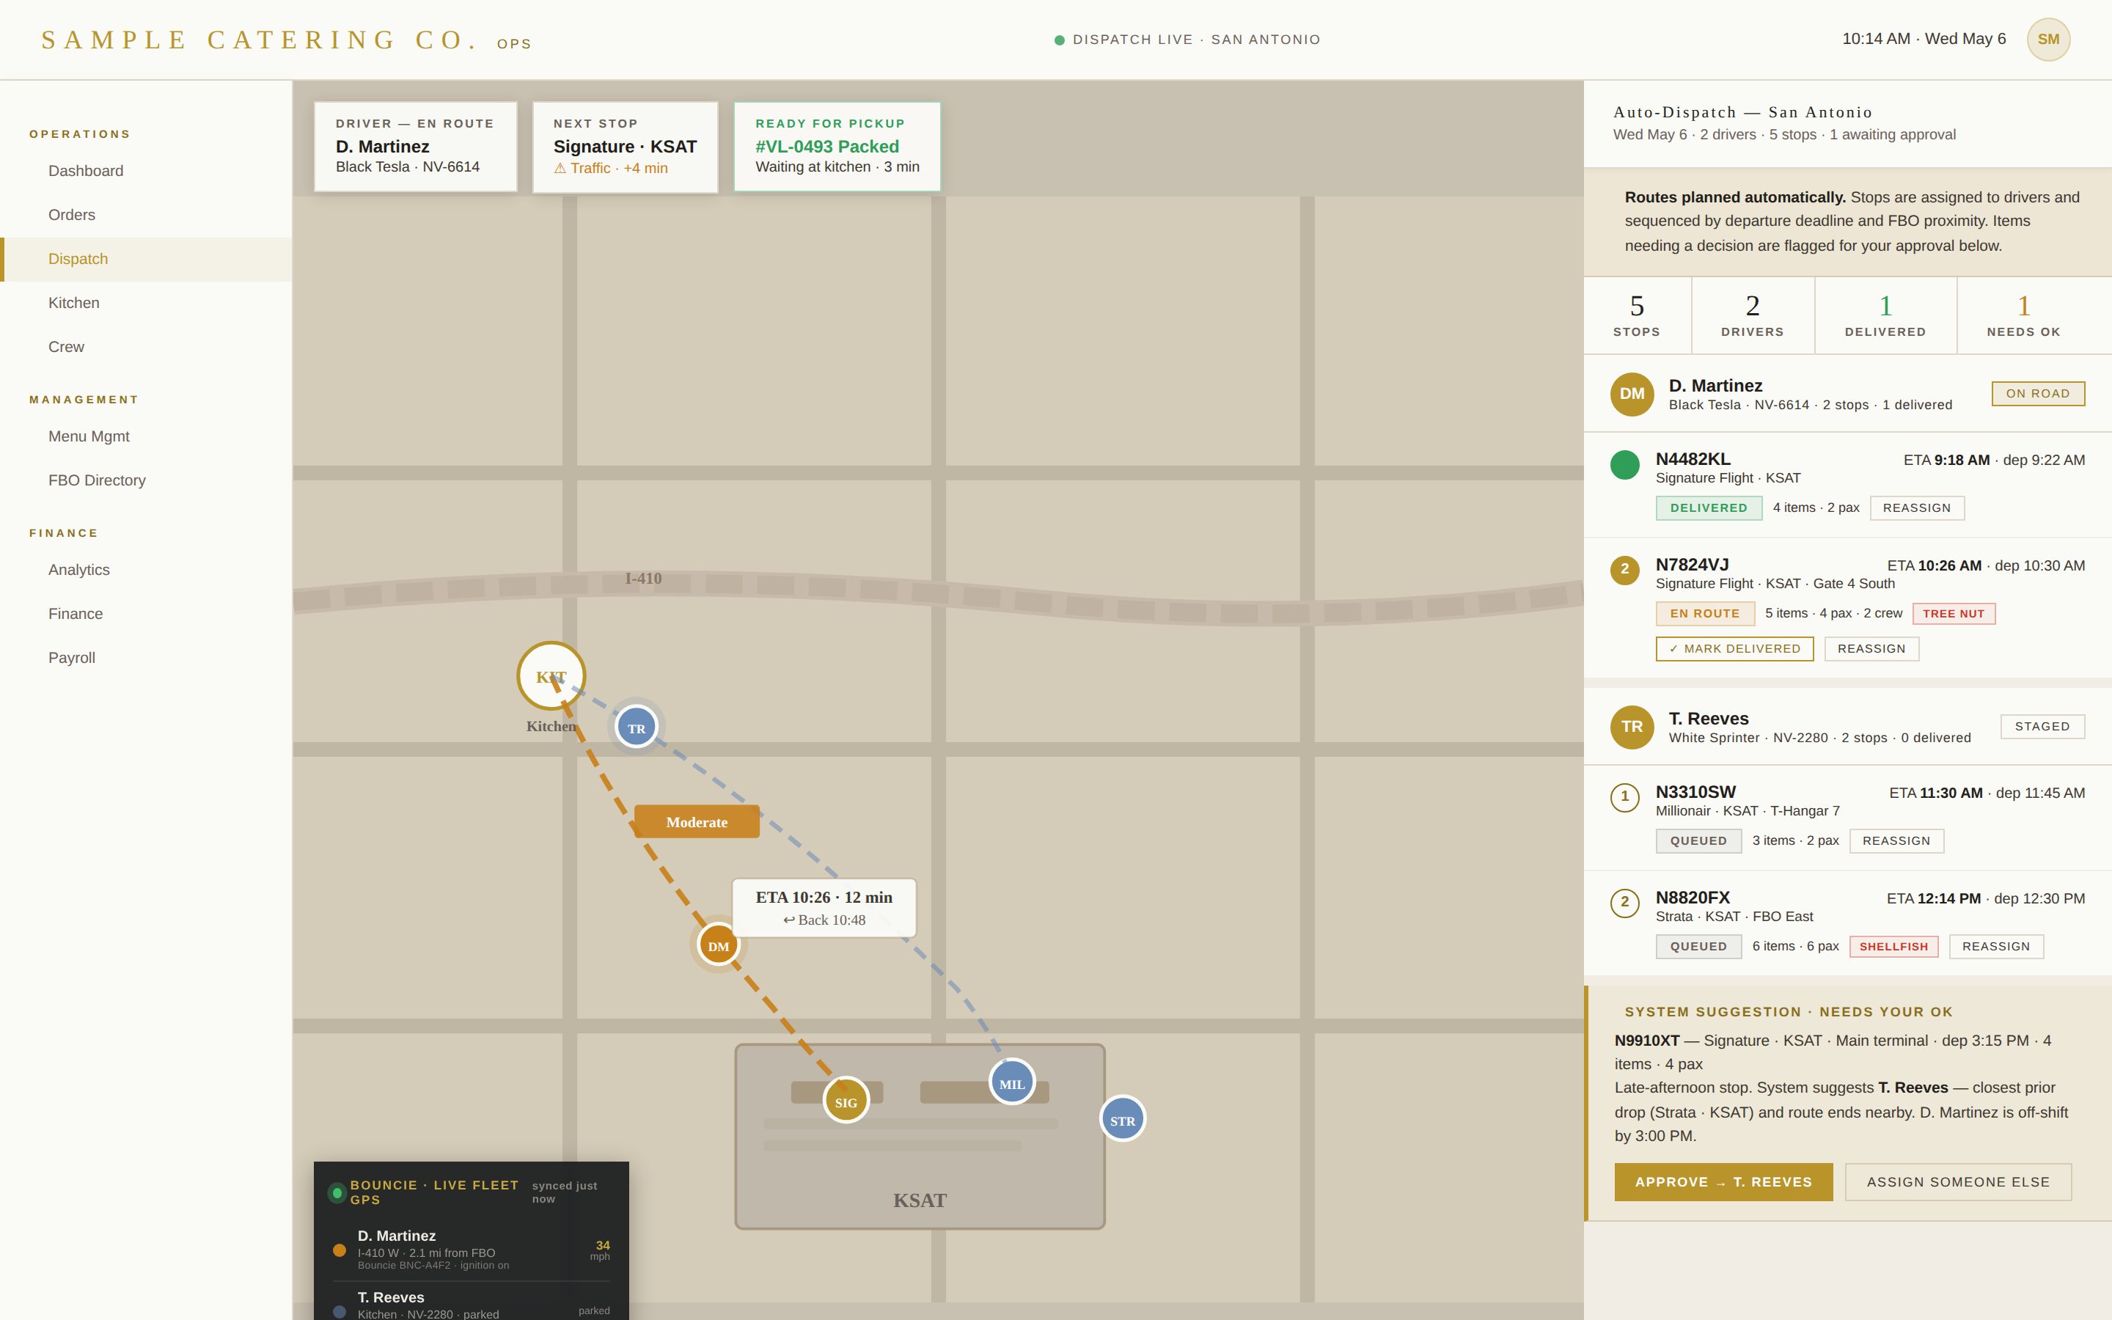The height and width of the screenshot is (1320, 2112).
Task: Click the DM driver marker on map
Action: pyautogui.click(x=718, y=945)
